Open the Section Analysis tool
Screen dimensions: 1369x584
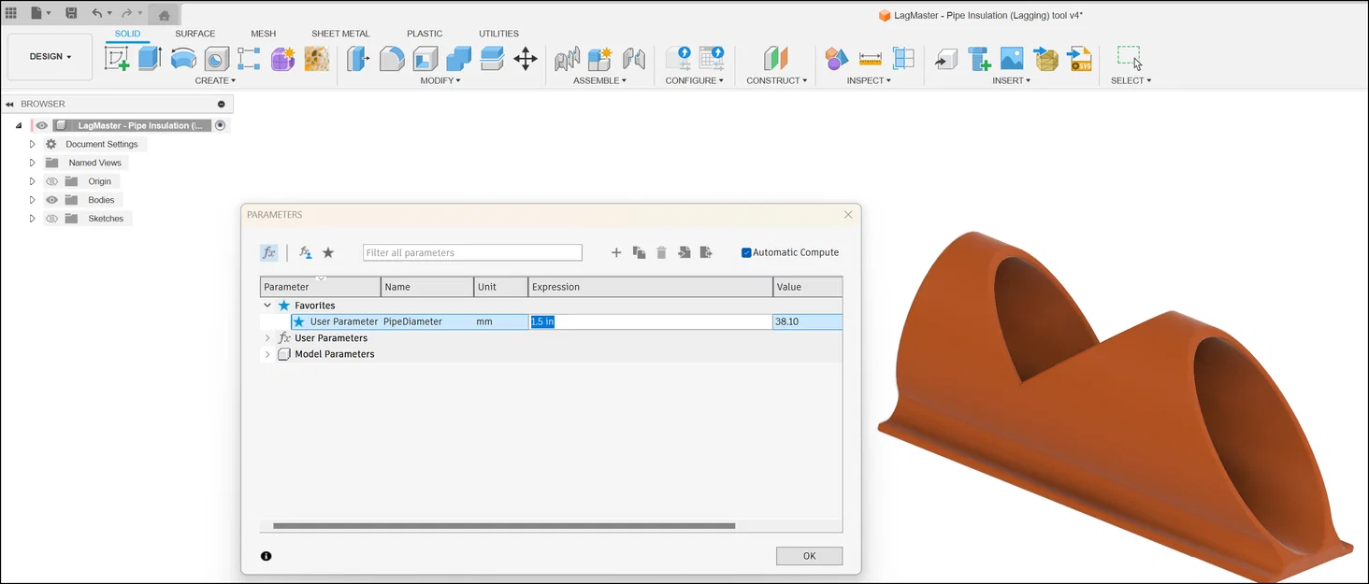tap(903, 59)
